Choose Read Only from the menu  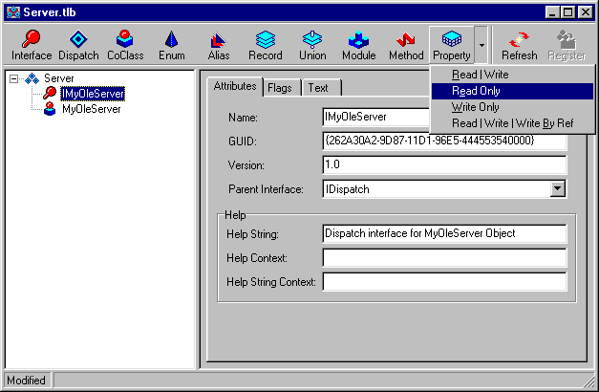point(478,91)
